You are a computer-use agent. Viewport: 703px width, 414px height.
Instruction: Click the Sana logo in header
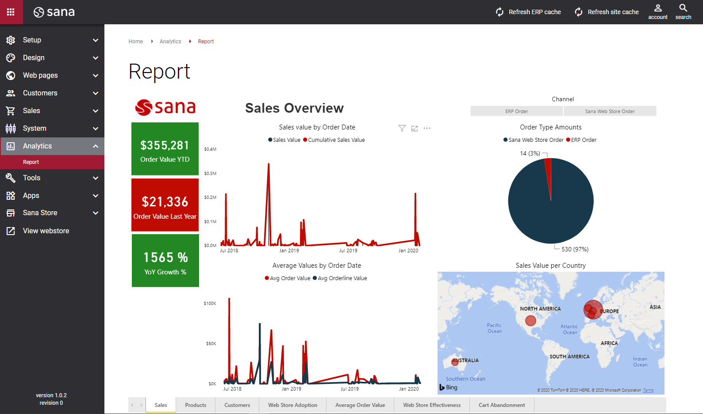point(54,12)
